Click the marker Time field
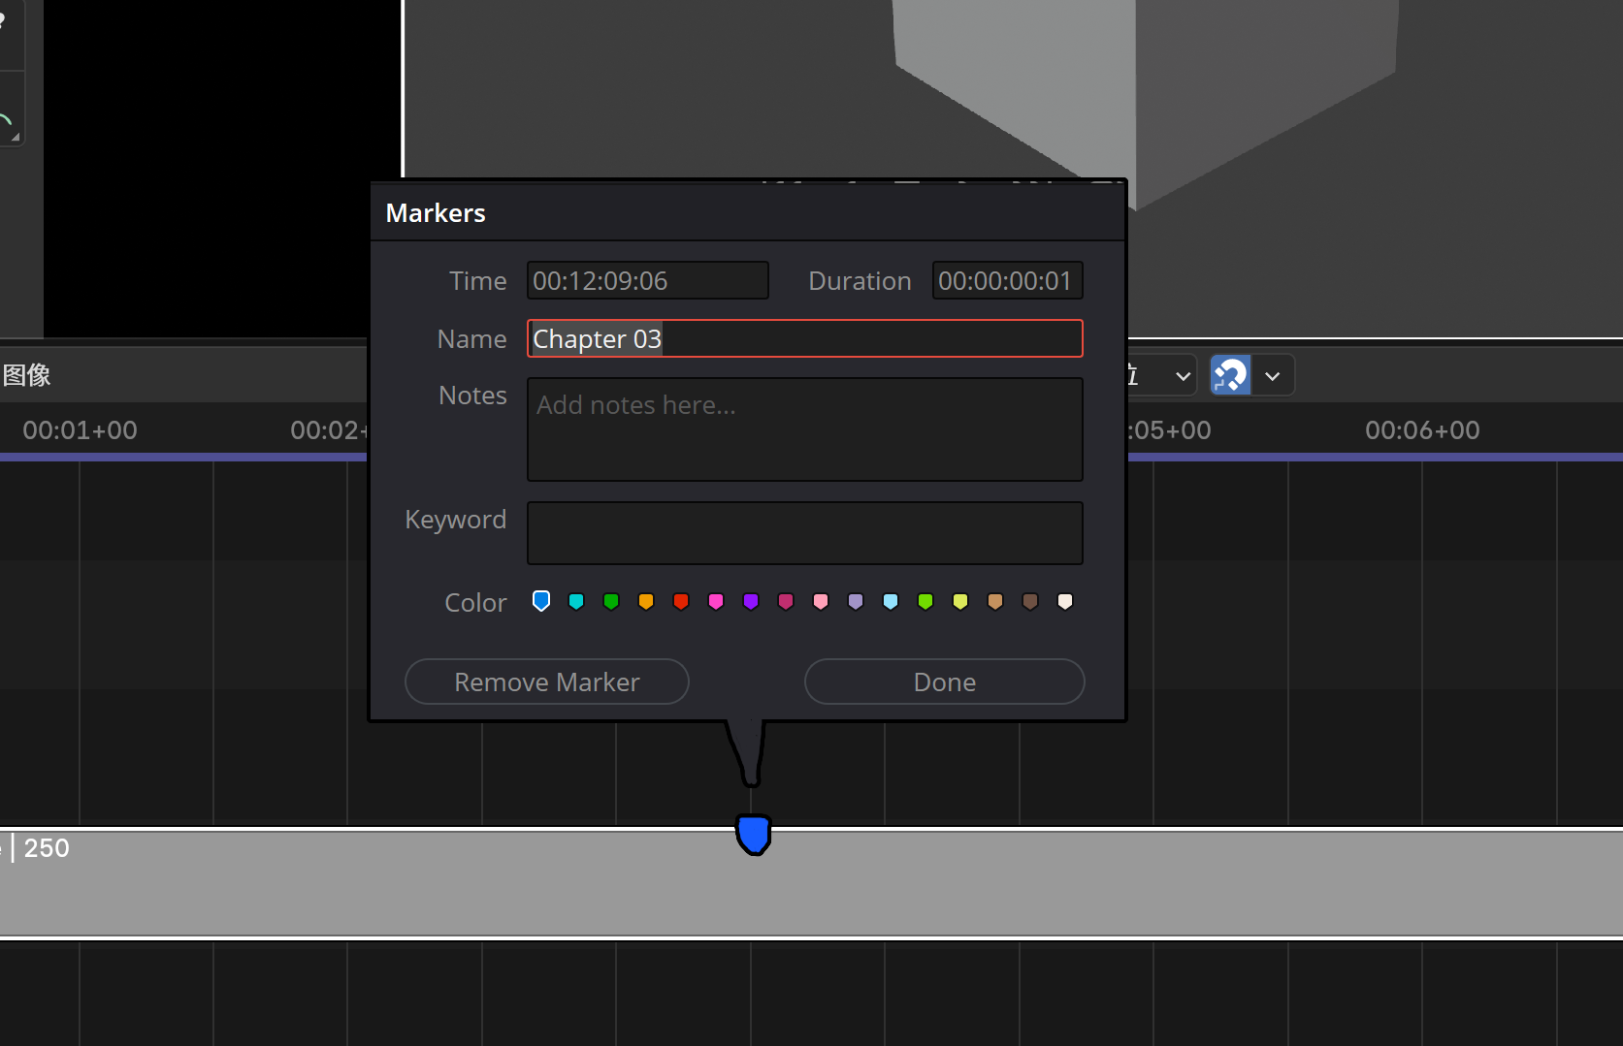Image resolution: width=1623 pixels, height=1046 pixels. pos(648,280)
